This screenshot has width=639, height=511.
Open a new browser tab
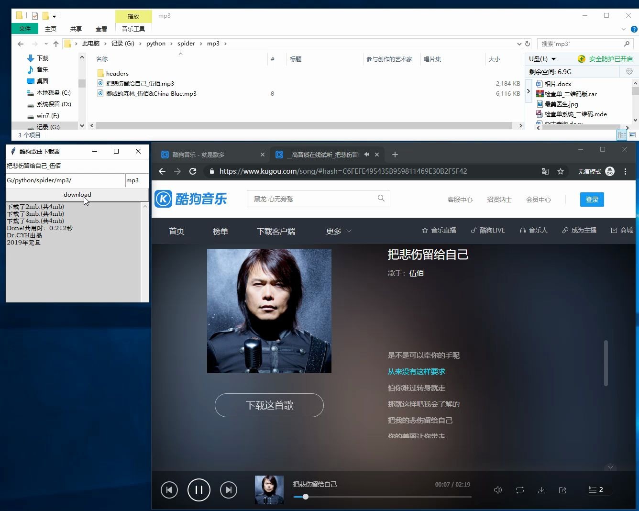click(x=395, y=155)
